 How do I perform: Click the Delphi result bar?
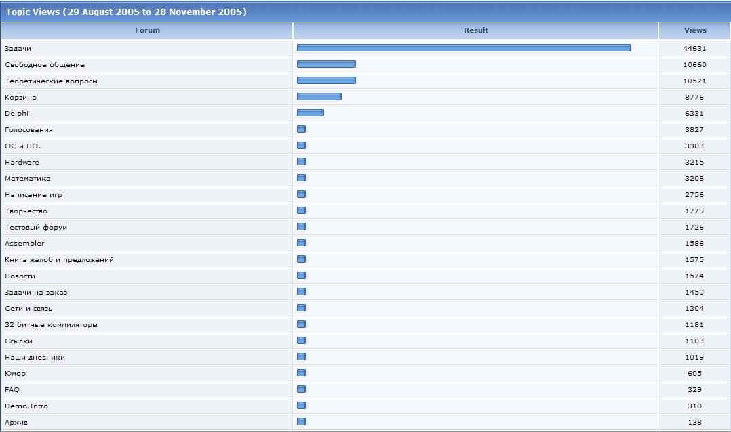310,113
